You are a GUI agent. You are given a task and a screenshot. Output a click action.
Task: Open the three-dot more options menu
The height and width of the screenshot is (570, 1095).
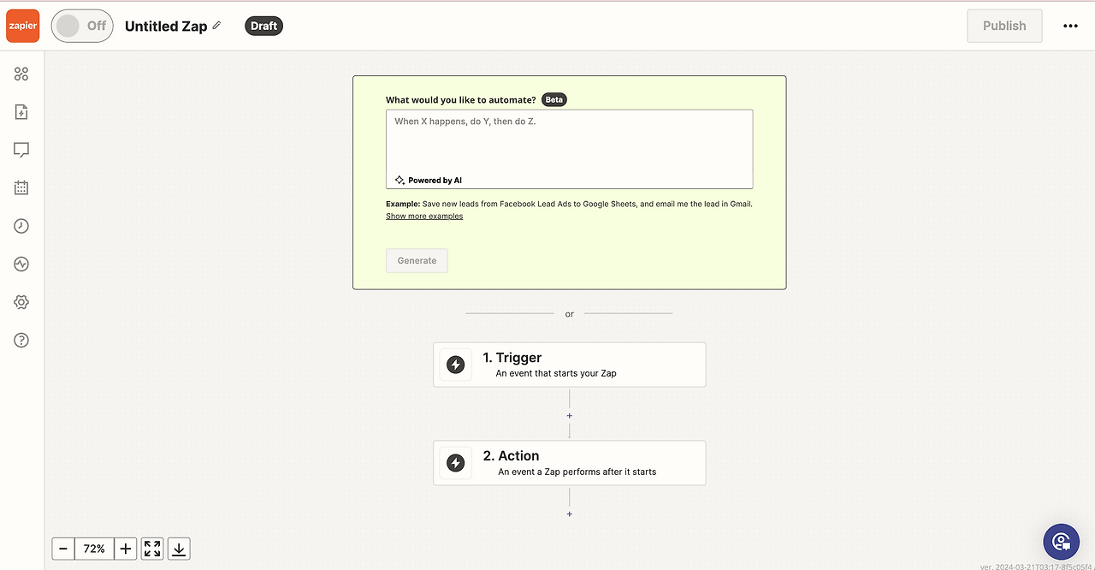pos(1070,26)
